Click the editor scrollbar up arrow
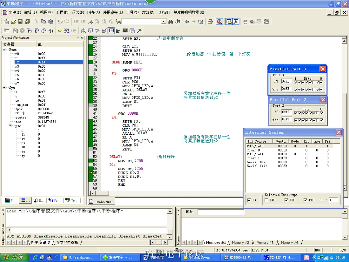This screenshot has height=262, width=349. 344,41
